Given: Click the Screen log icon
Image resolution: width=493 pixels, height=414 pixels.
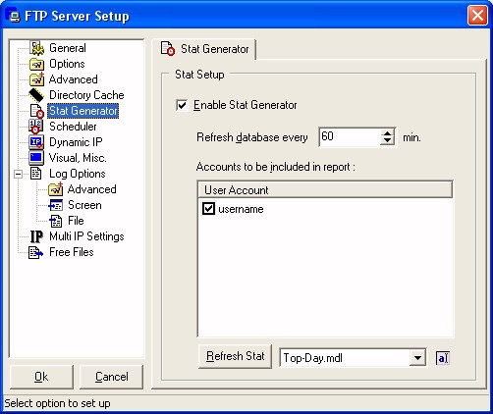Looking at the screenshot, I should [x=55, y=205].
